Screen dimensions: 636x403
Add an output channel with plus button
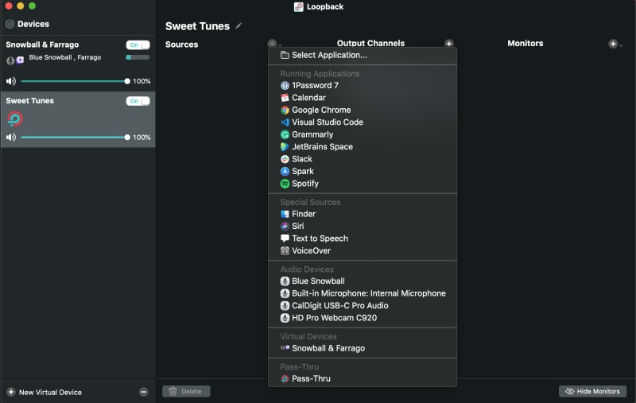point(448,44)
